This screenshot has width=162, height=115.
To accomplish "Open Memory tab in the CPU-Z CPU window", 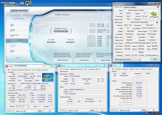I will (28, 70).
